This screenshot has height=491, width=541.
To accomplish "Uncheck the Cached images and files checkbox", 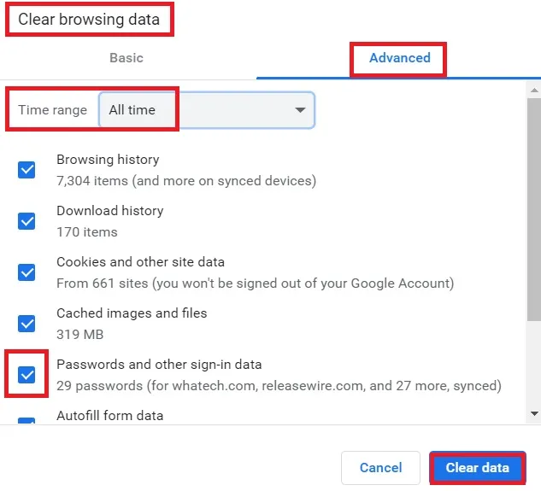I will (27, 324).
